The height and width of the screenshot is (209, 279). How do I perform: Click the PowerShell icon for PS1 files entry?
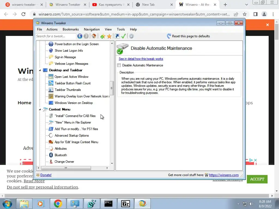(51, 129)
